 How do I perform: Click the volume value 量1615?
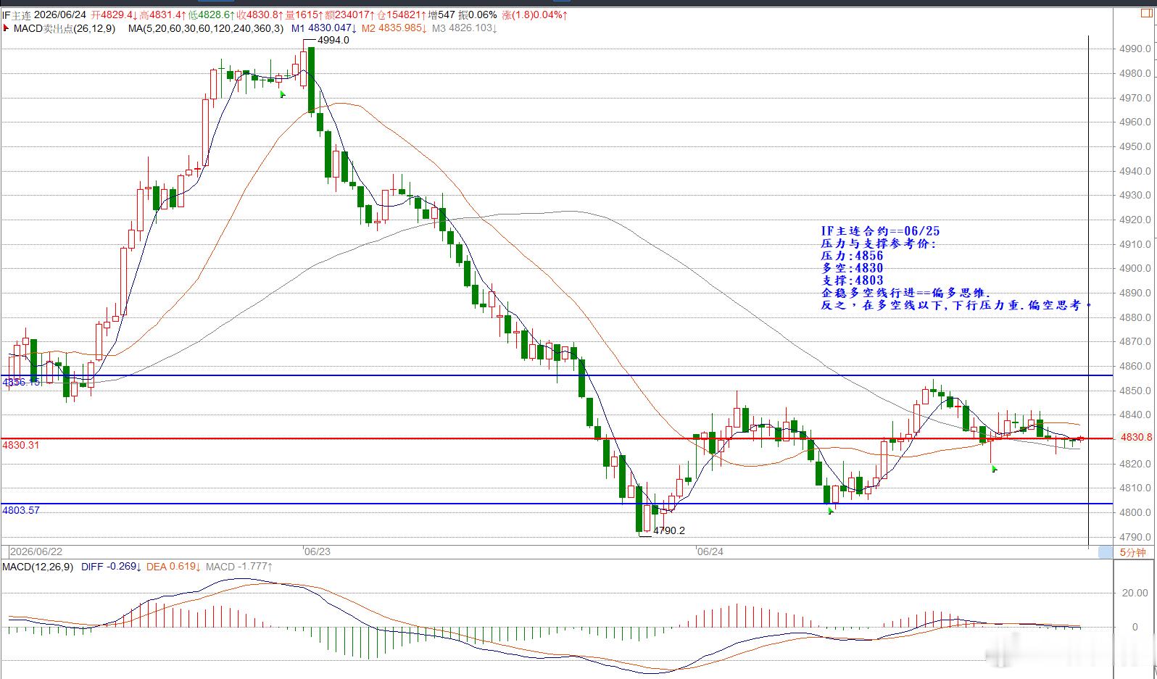pyautogui.click(x=302, y=15)
